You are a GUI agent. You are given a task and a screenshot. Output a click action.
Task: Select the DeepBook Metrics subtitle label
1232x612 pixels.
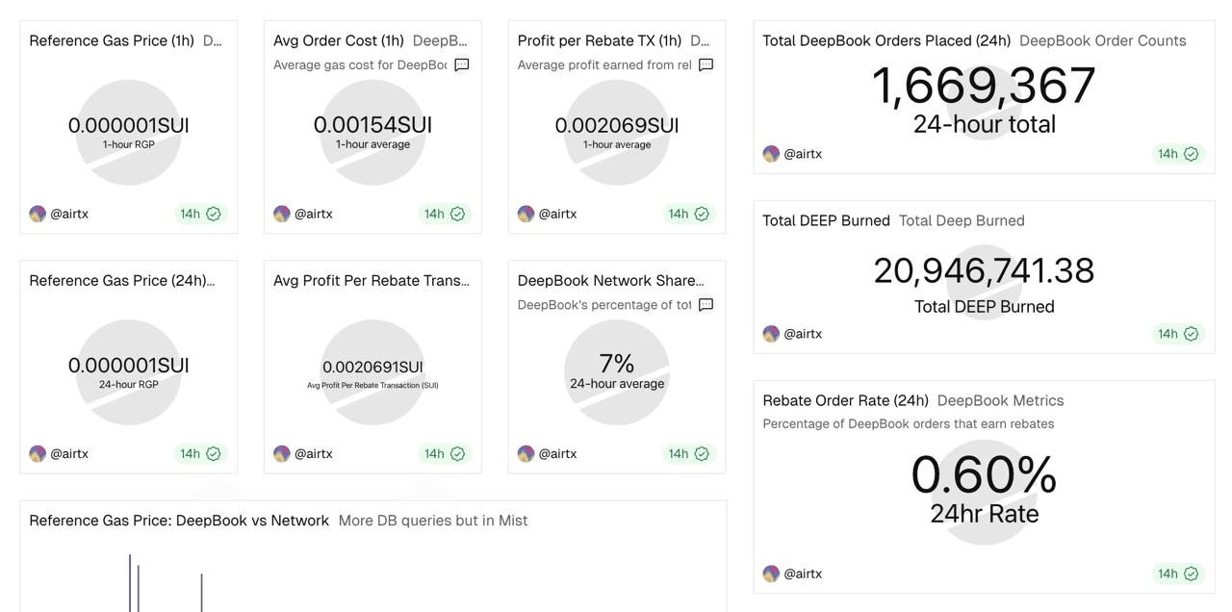[999, 399]
